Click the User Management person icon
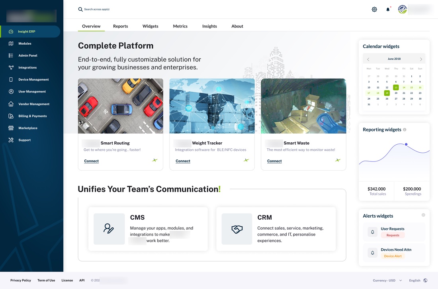The width and height of the screenshot is (438, 289). (x=11, y=92)
